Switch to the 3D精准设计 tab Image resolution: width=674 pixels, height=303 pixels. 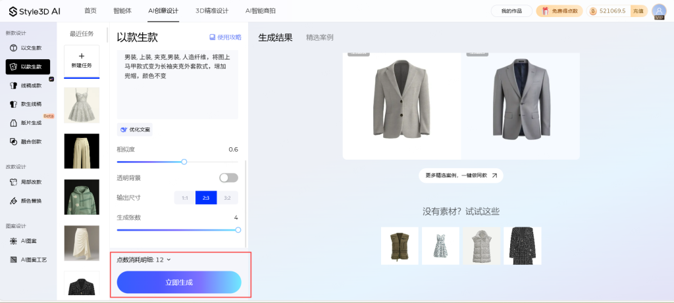tap(212, 11)
